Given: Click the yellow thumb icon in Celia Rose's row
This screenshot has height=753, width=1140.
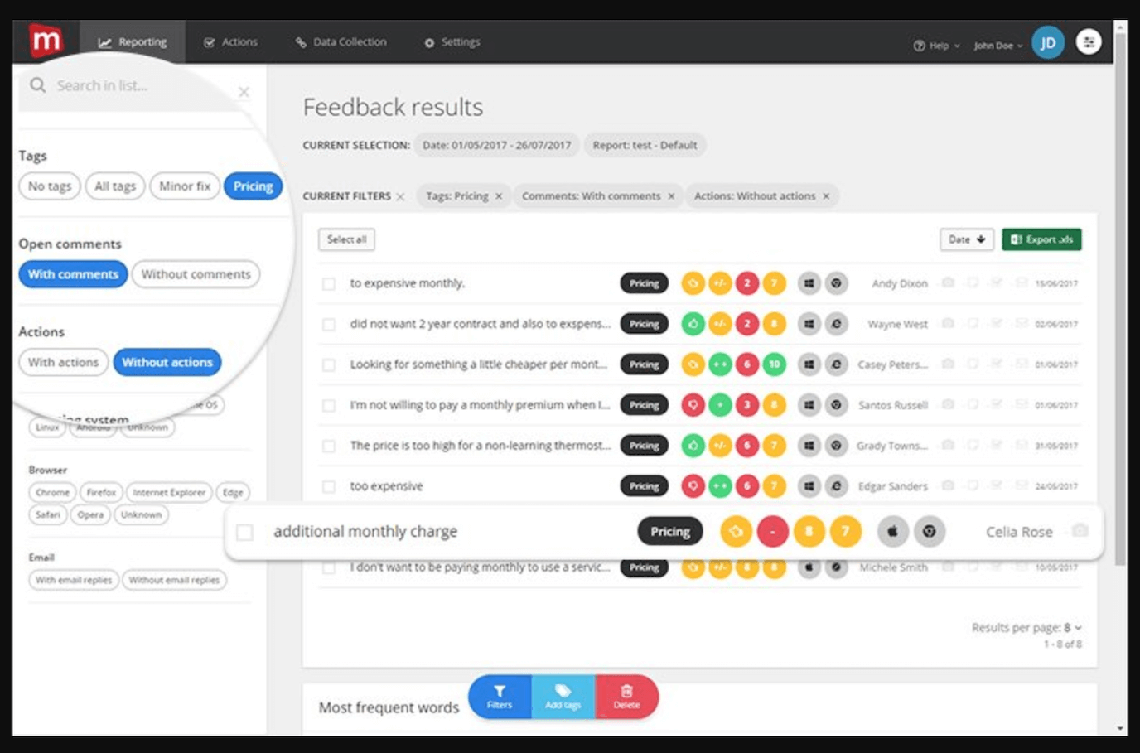Looking at the screenshot, I should pos(736,532).
